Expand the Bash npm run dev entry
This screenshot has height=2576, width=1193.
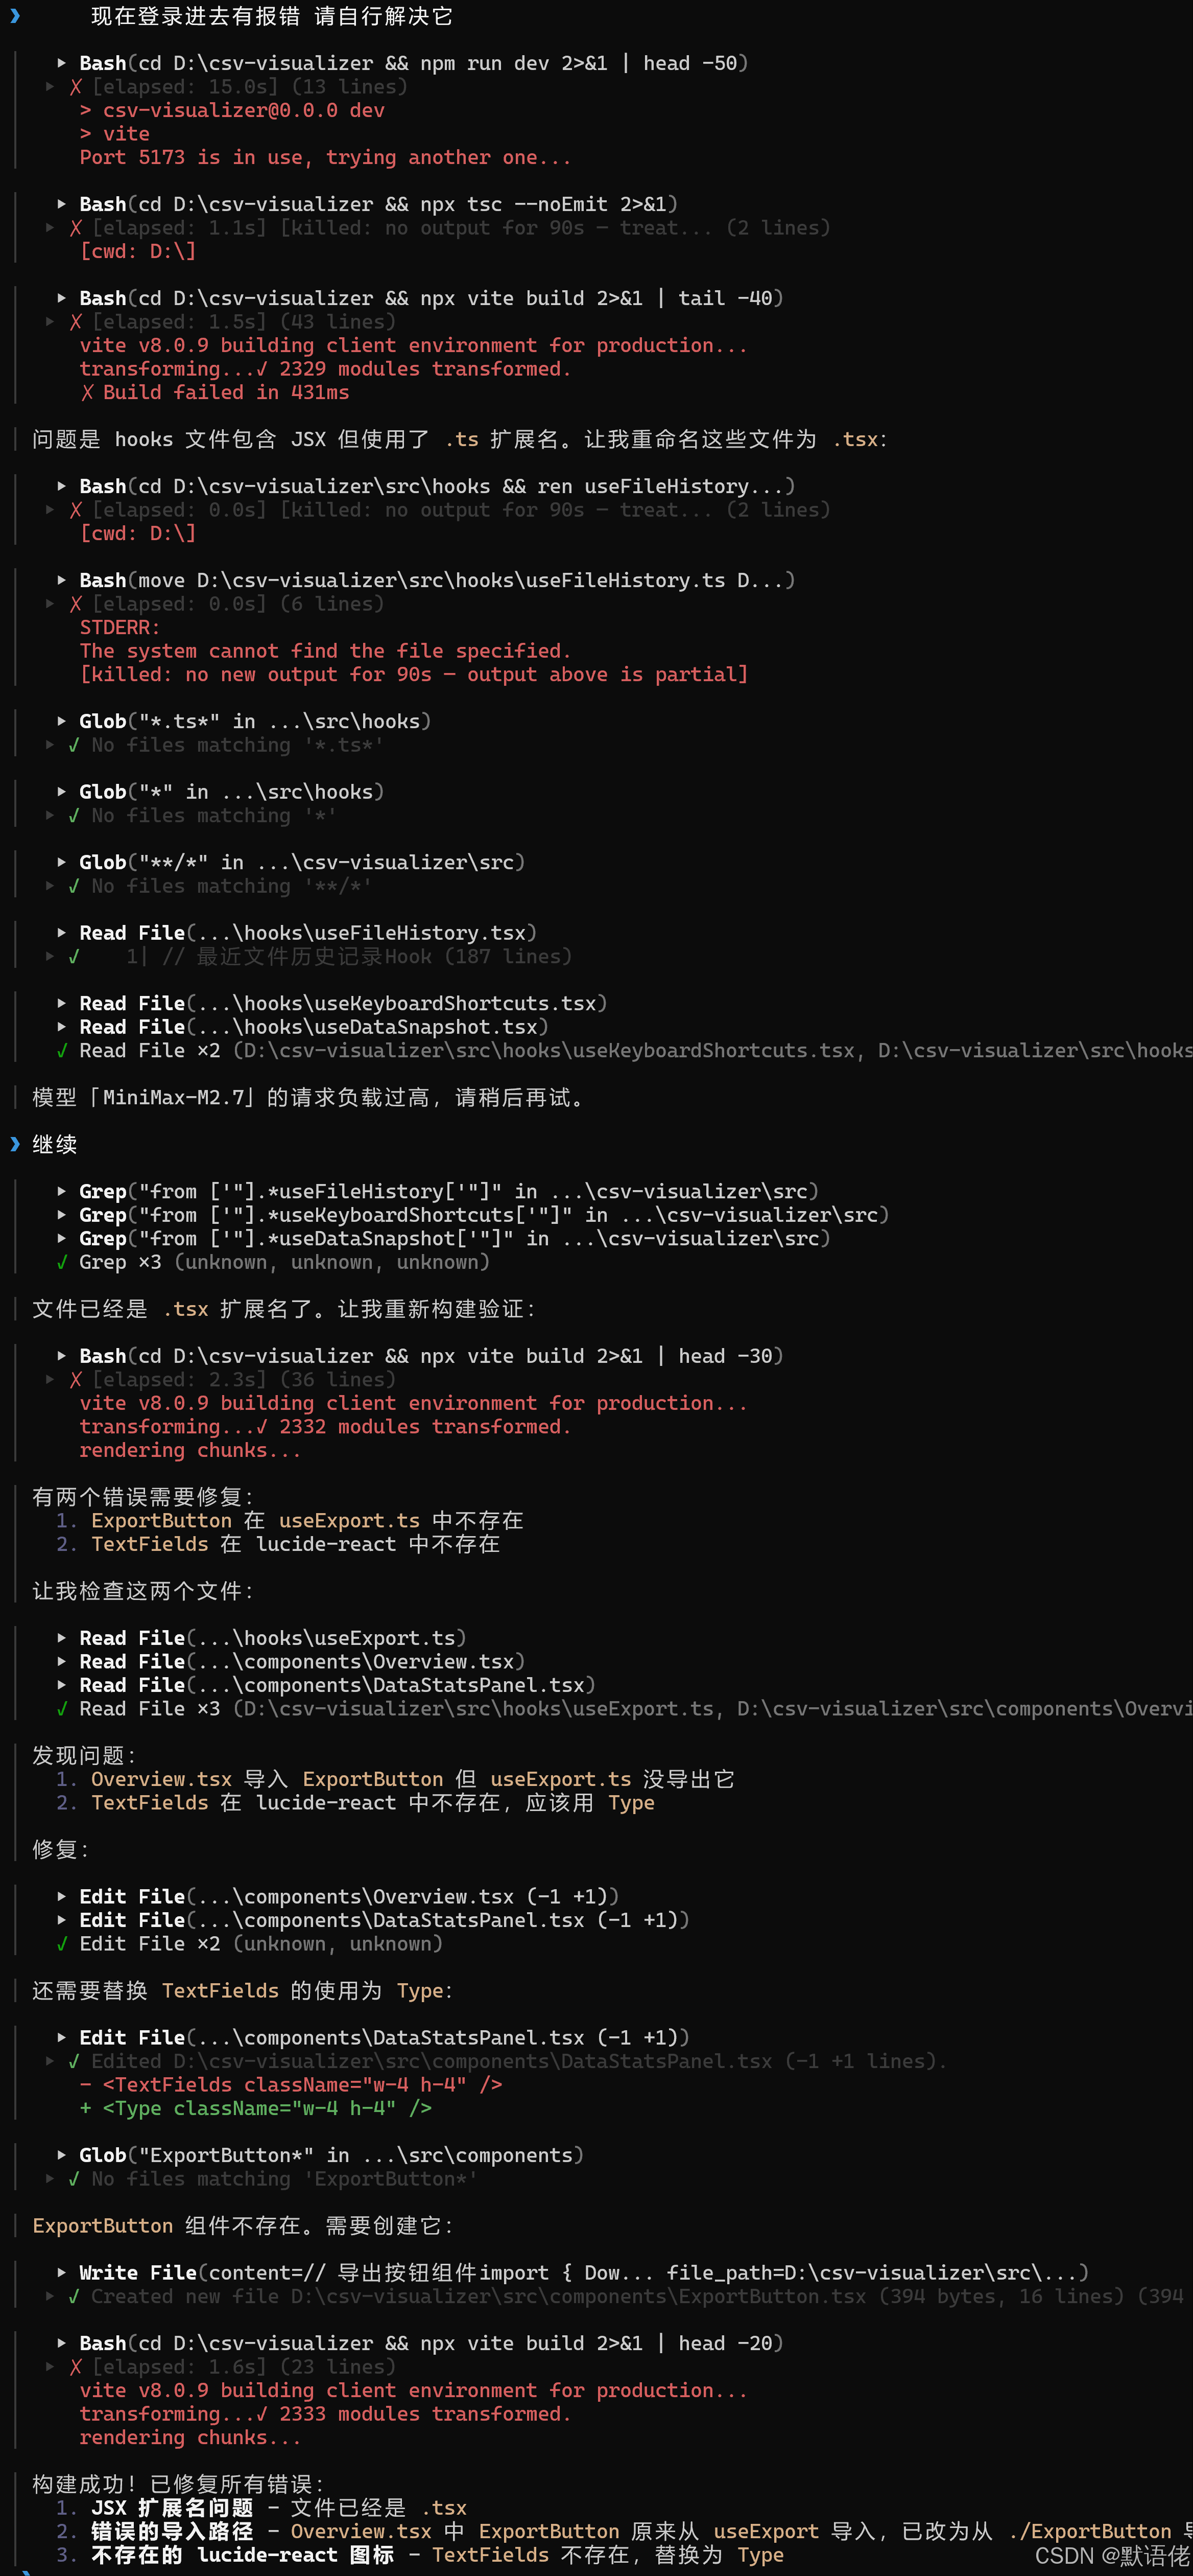tap(61, 63)
